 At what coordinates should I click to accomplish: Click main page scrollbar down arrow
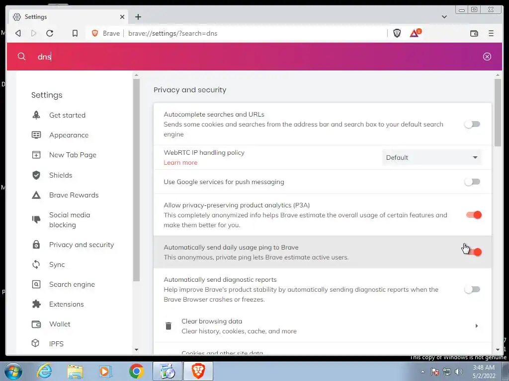click(498, 350)
